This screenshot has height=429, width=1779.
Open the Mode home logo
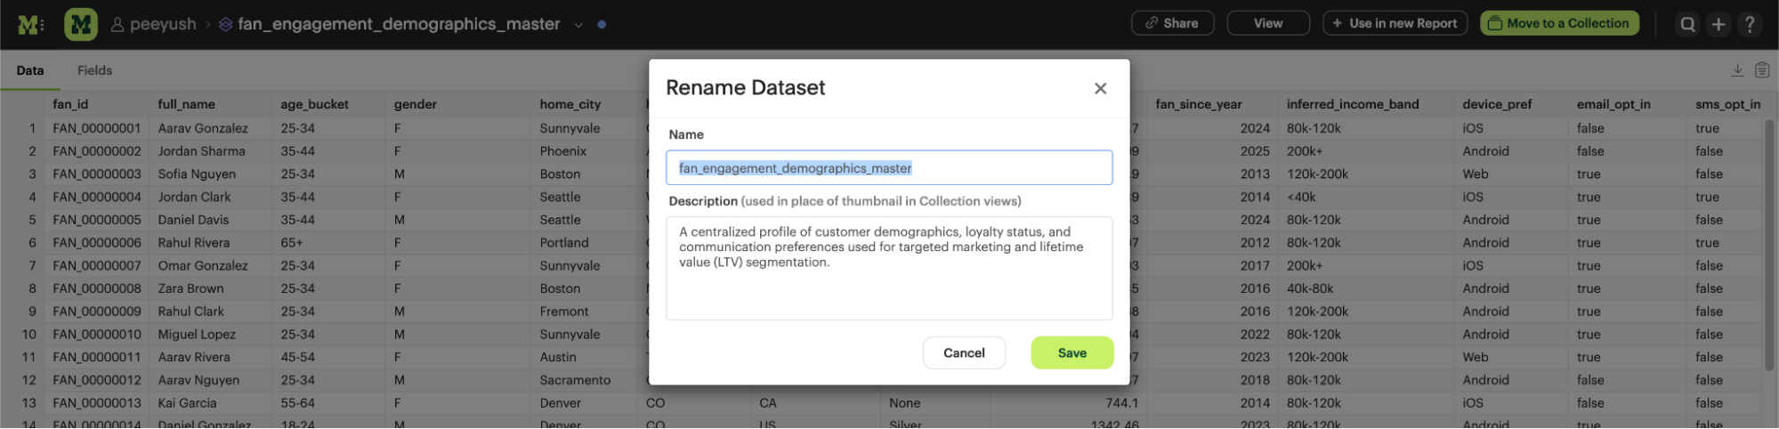30,25
